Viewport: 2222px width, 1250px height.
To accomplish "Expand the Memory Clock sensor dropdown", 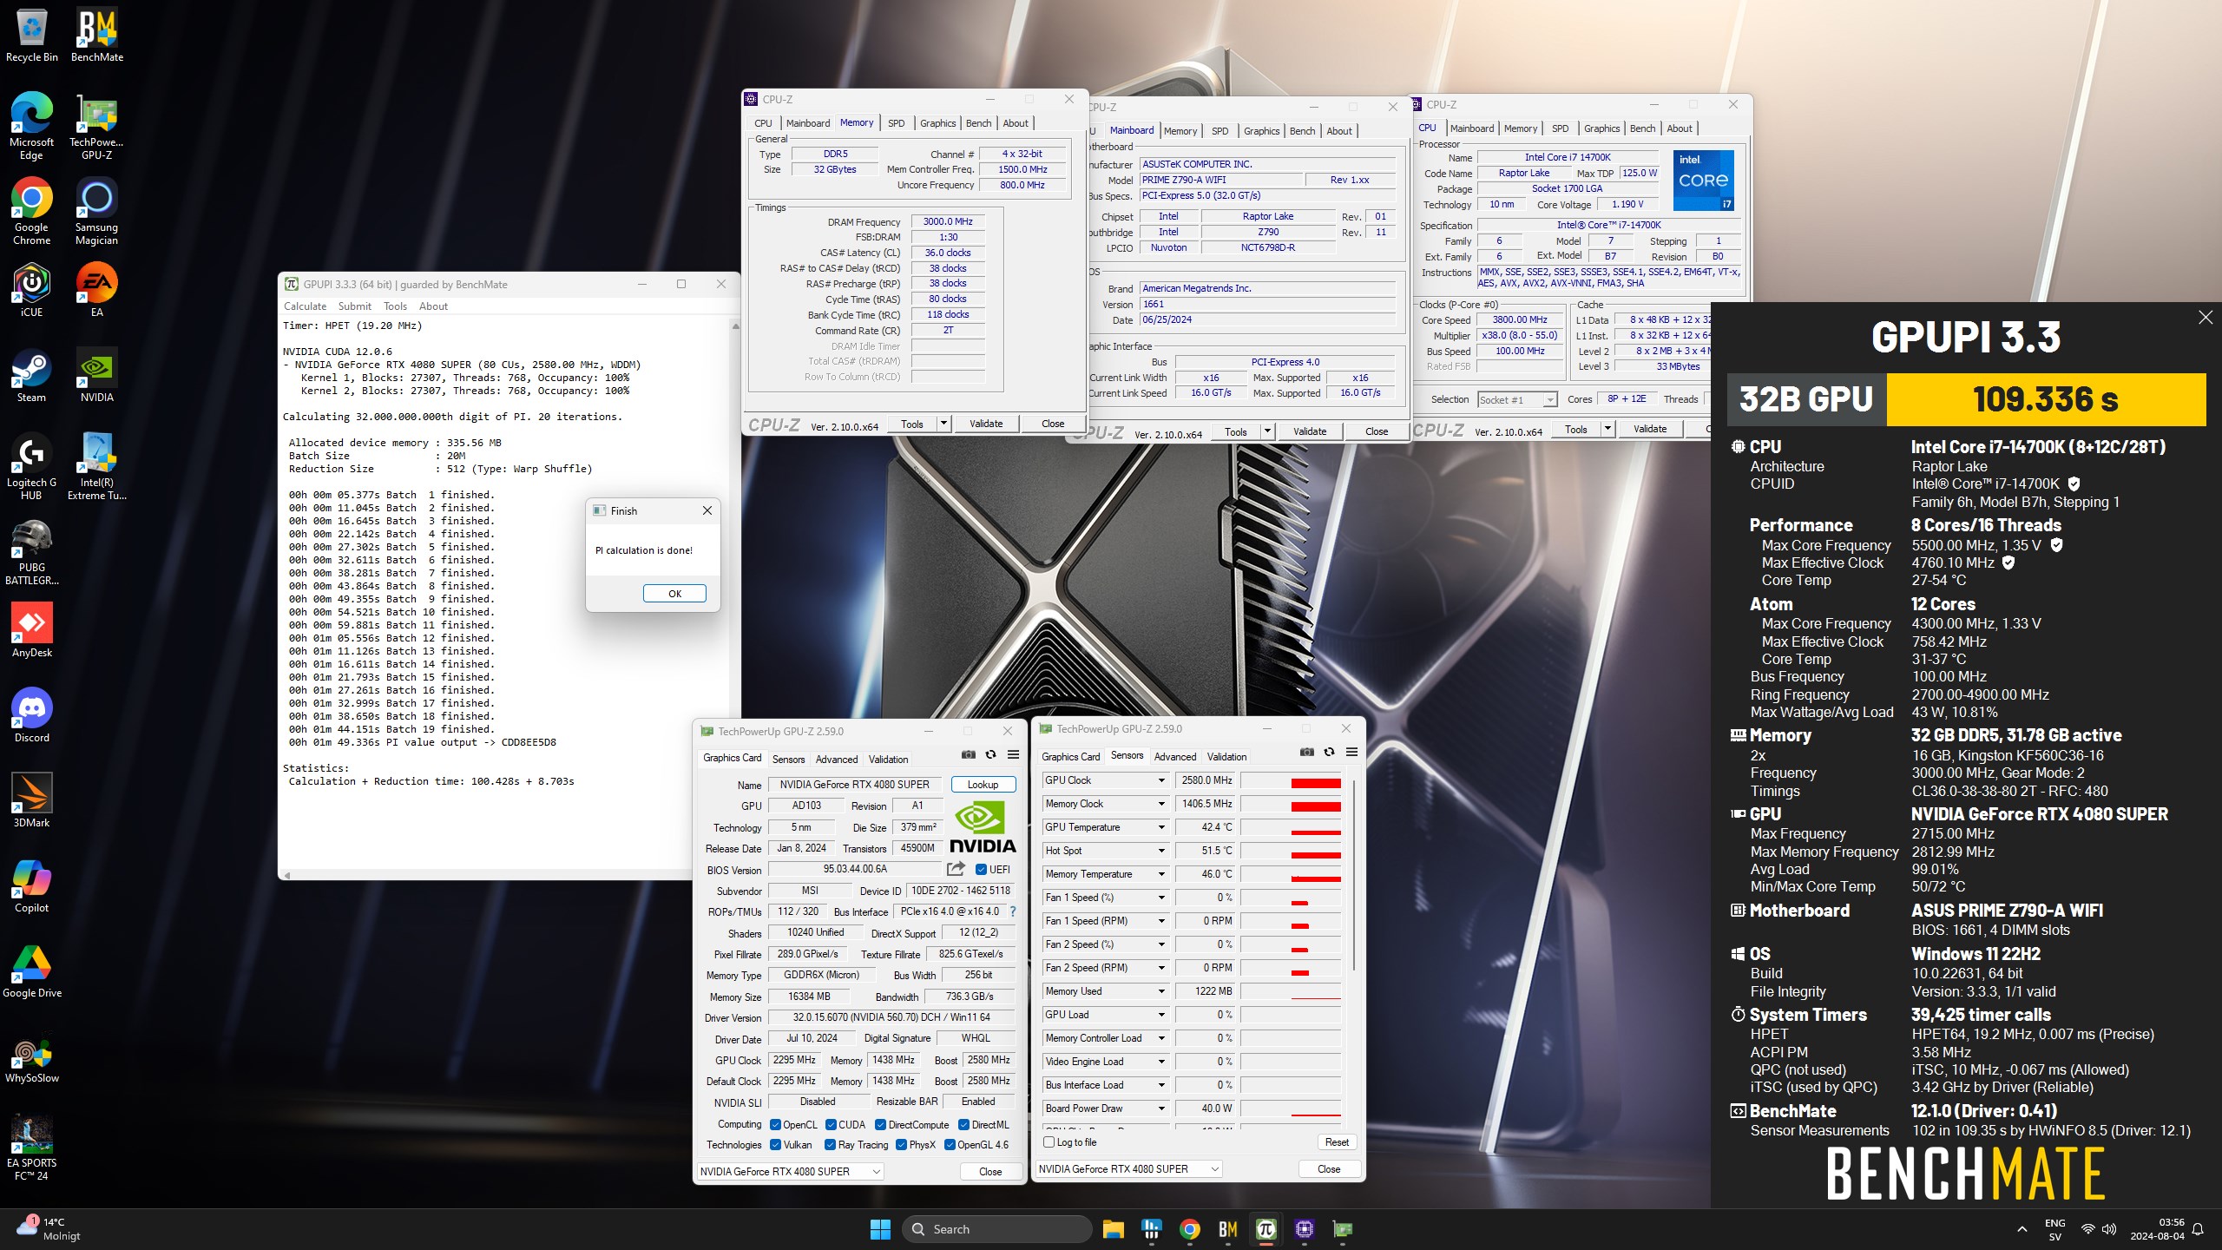I will (x=1160, y=804).
